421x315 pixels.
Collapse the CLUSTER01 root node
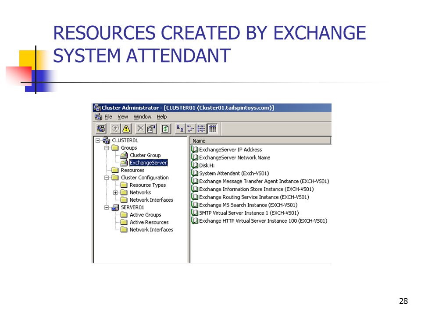(98, 140)
